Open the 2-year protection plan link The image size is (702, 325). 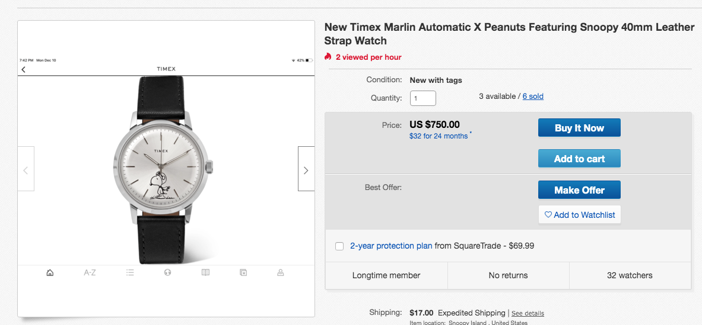391,246
